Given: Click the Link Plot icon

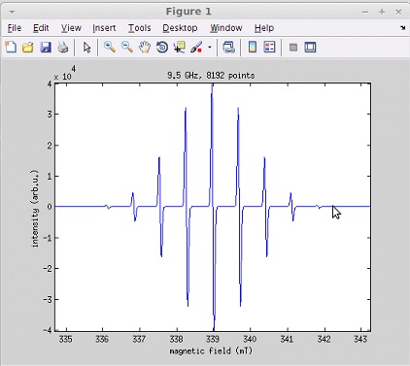Looking at the screenshot, I should (229, 48).
